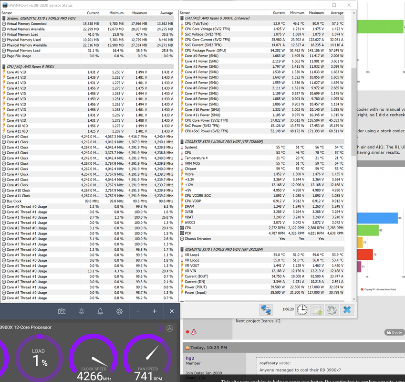Click the Quote button on forum post

[x=395, y=332]
